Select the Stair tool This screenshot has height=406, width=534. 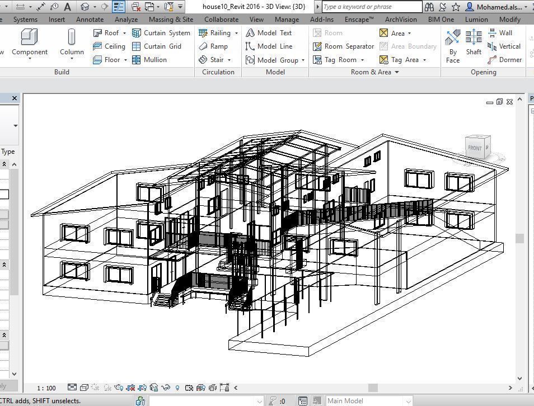point(212,60)
